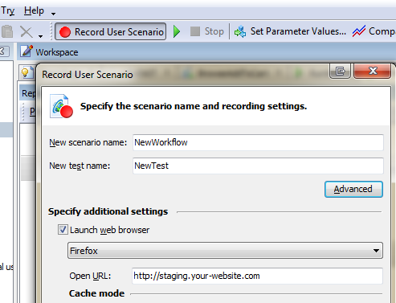Click the Workspace pencil icon
This screenshot has height=303, width=396.
coord(27,51)
